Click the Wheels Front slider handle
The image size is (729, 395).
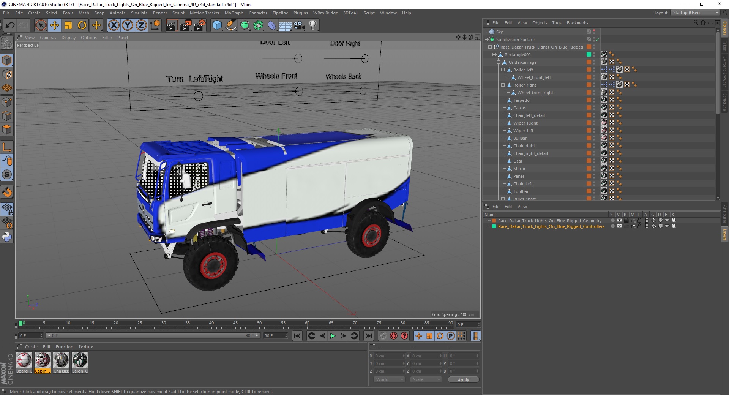[x=299, y=91]
